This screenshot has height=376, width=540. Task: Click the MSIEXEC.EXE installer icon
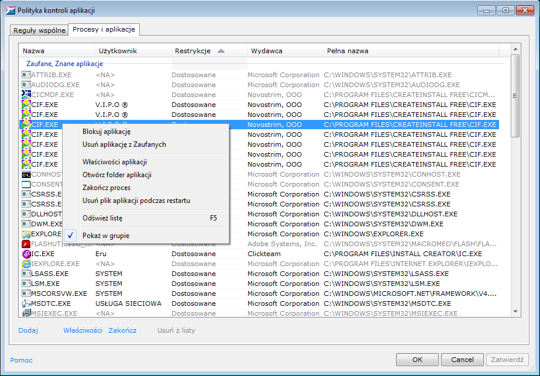click(26, 313)
